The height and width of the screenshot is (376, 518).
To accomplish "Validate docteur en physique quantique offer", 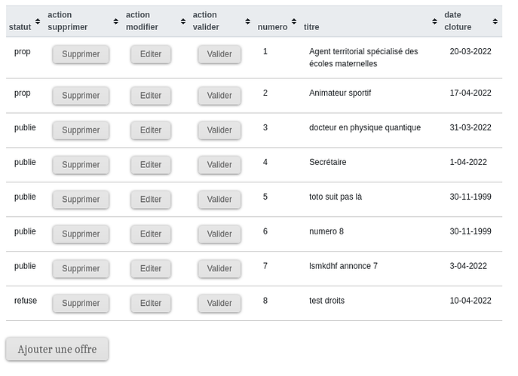I will 219,130.
